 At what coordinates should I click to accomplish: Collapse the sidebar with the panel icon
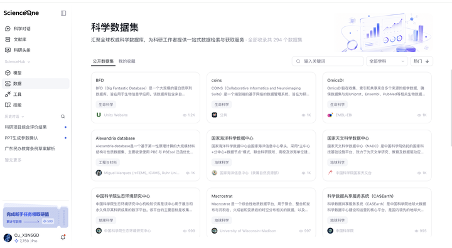[63, 13]
